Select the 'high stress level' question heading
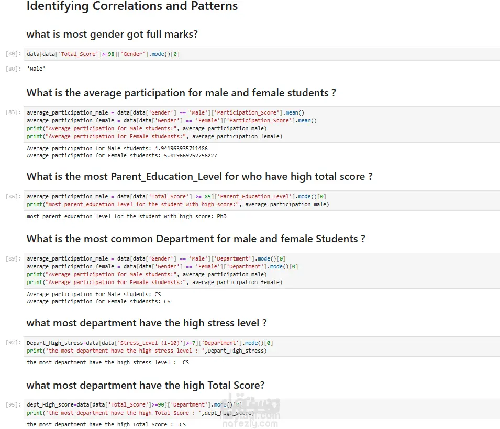Screen dimensions: 500x429 pos(147,323)
